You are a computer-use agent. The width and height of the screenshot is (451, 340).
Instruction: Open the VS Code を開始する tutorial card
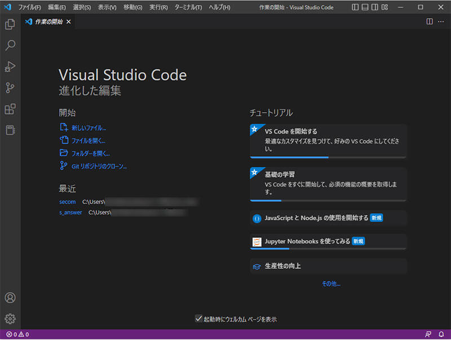pos(328,141)
